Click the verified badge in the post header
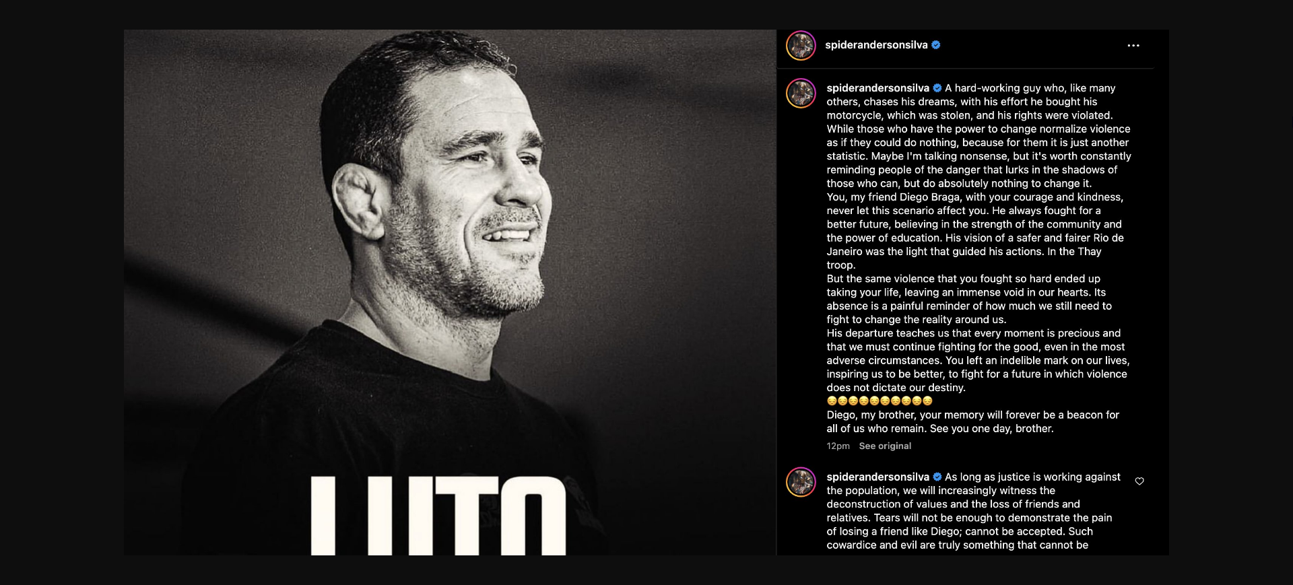 (x=936, y=45)
